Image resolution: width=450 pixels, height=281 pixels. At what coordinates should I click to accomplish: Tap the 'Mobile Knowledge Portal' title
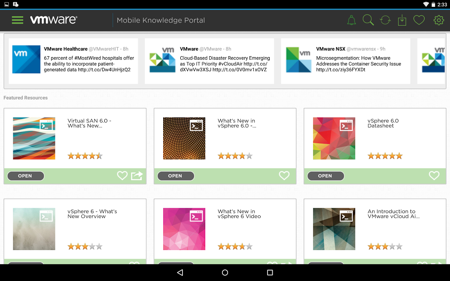[161, 20]
